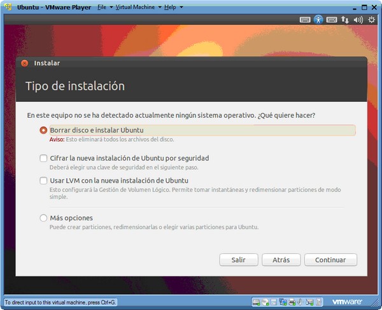
Task: Click Continuar to proceed with installation
Action: 330,260
